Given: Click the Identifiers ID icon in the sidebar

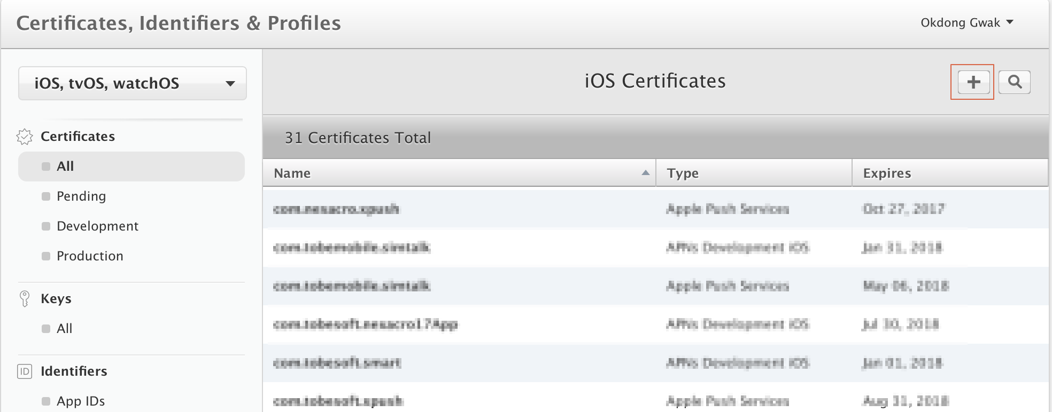Looking at the screenshot, I should [25, 371].
